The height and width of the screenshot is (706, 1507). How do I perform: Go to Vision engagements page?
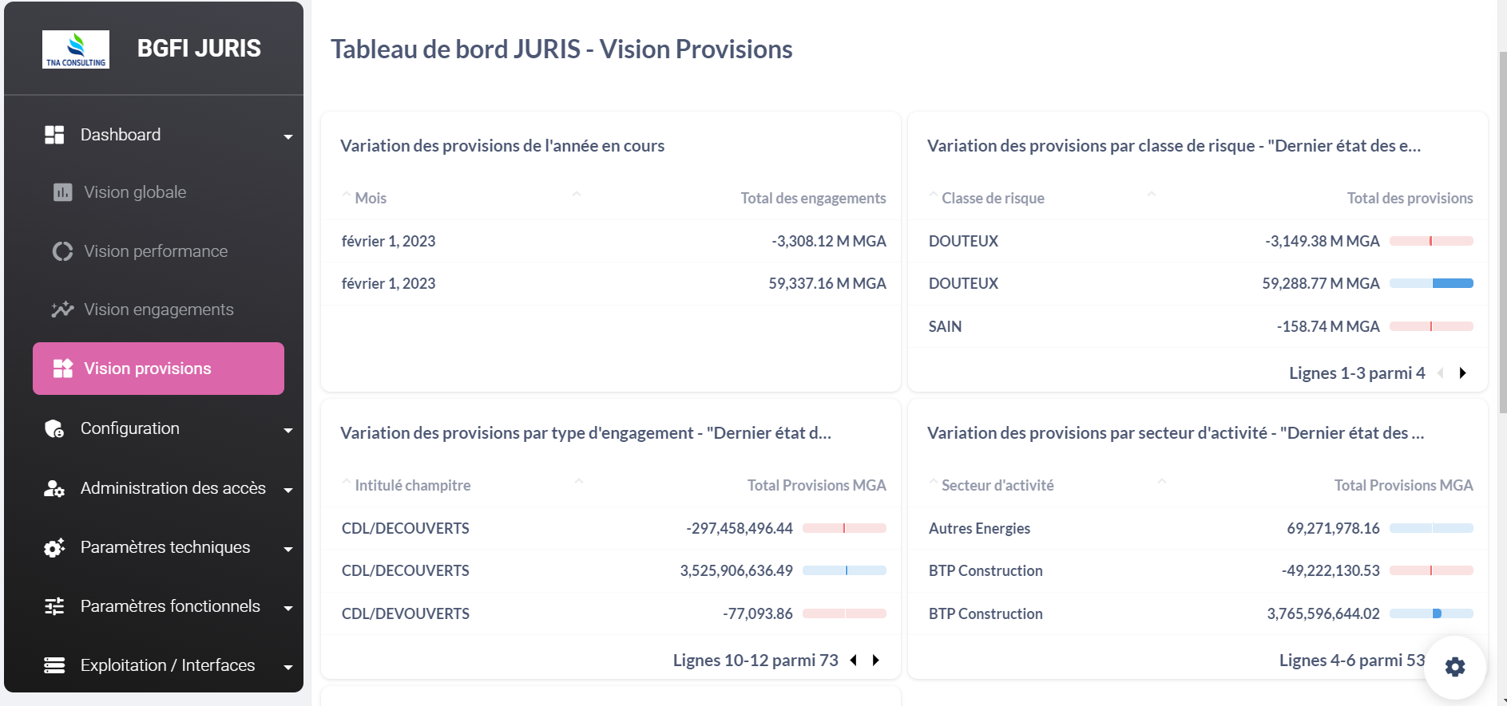point(158,310)
